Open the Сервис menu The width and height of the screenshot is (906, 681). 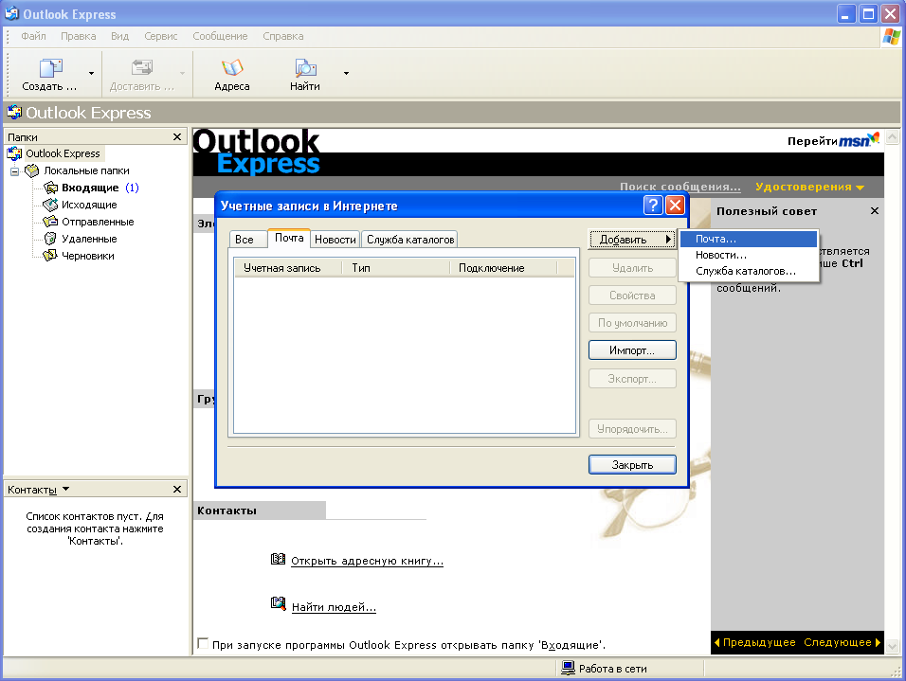point(160,36)
